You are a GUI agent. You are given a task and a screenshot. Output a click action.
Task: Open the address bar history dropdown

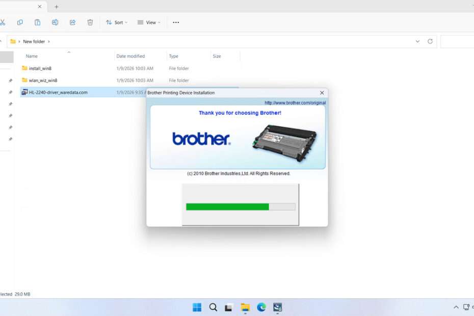418,41
